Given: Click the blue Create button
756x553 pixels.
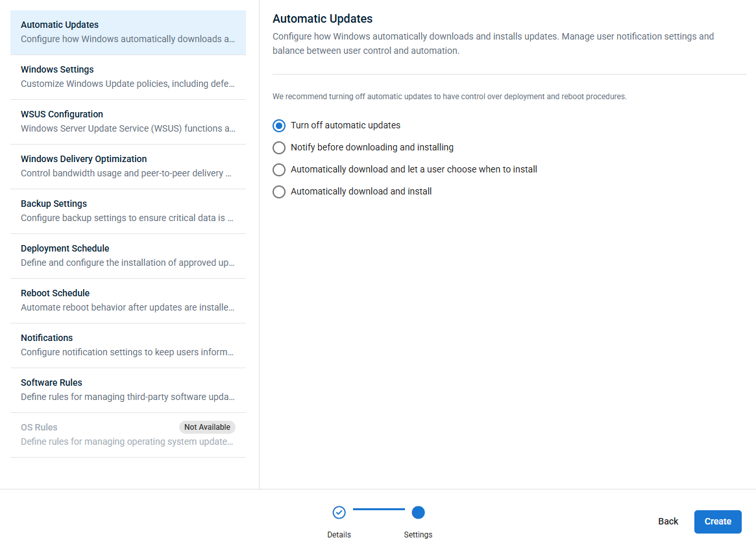Looking at the screenshot, I should pyautogui.click(x=718, y=522).
